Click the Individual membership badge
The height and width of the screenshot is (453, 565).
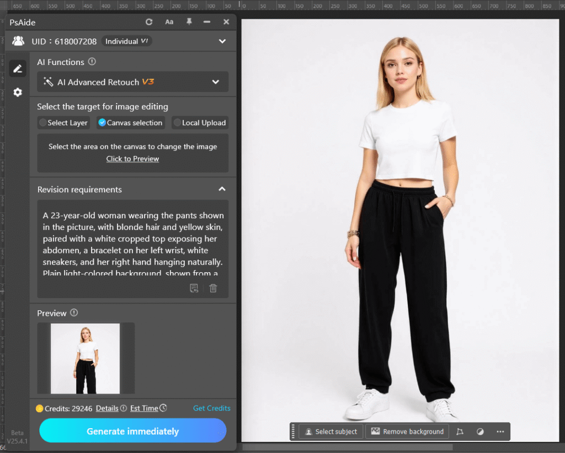(126, 41)
